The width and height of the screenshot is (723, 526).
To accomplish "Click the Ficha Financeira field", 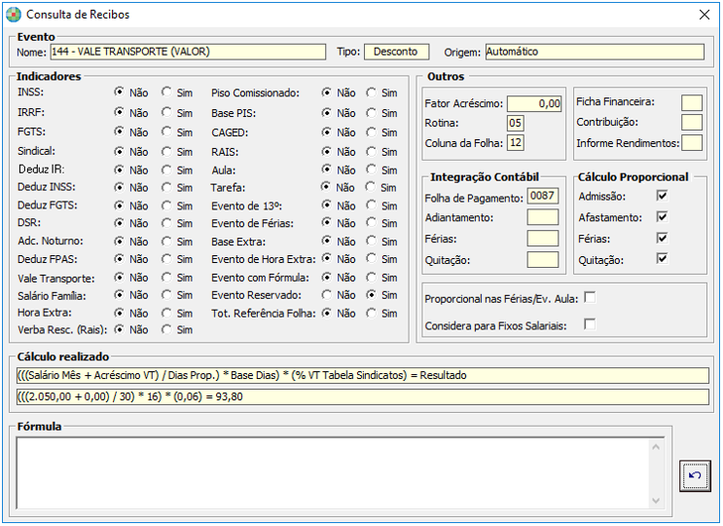I will coord(692,102).
